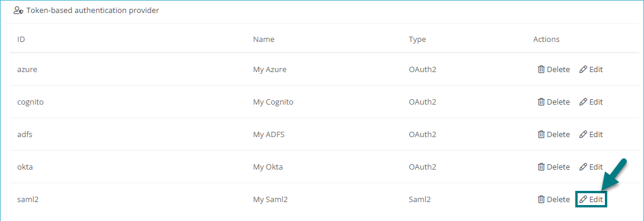
Task: Click pencil icon in the adfs row
Action: [583, 135]
